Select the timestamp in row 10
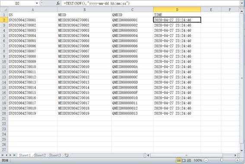 click(177, 61)
